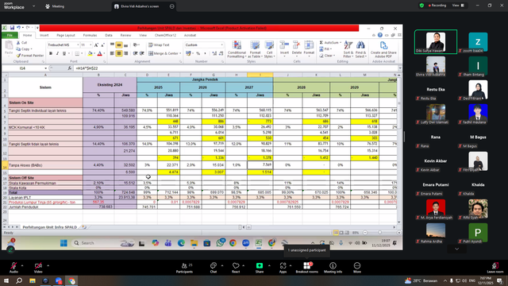Screen dimensions: 508x286
Task: Open Zoom Apps
Action: (x=283, y=268)
